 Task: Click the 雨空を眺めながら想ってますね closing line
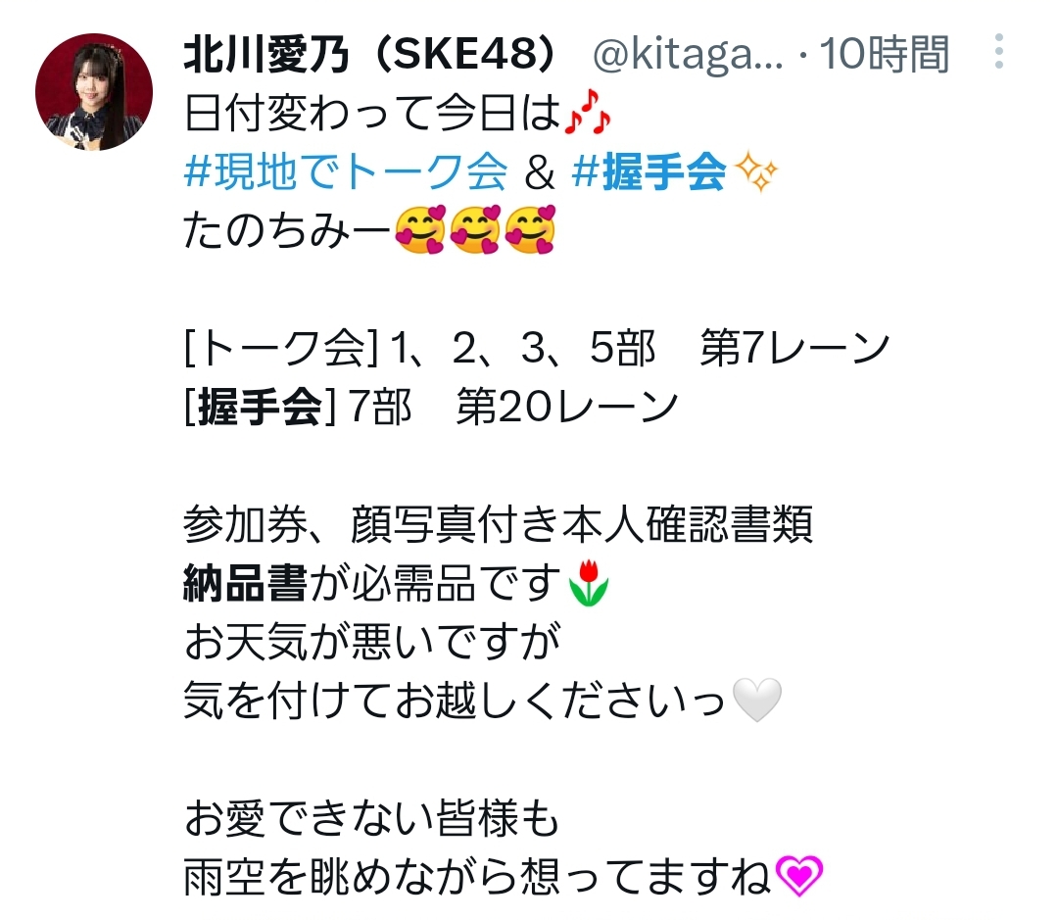click(x=477, y=876)
